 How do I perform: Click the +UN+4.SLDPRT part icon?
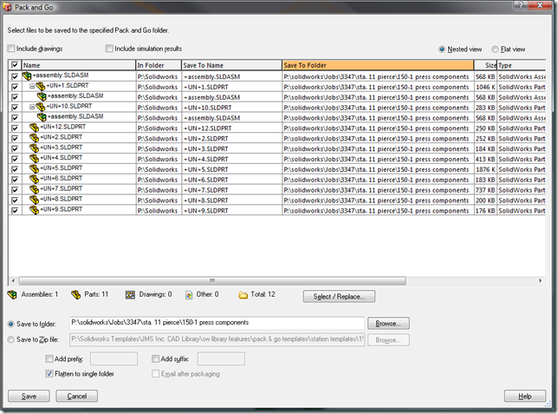point(34,158)
